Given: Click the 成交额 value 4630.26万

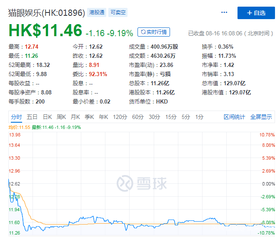Looking at the screenshot, I should 163,56.
